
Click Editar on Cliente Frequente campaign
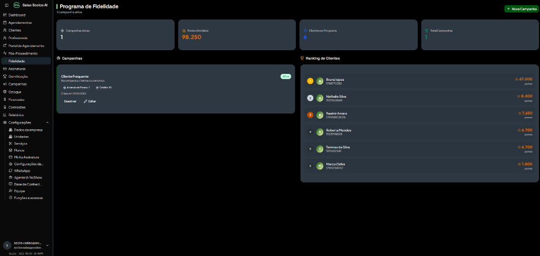click(90, 101)
